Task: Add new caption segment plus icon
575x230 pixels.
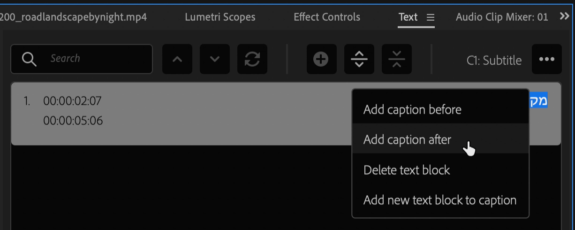Action: [321, 59]
